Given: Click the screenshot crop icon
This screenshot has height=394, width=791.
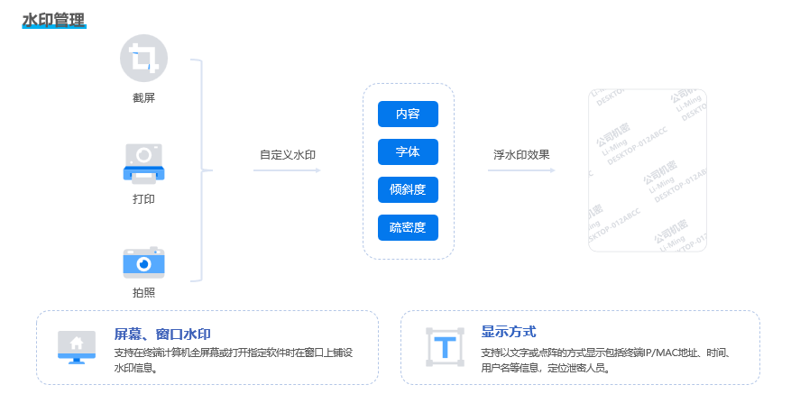Looking at the screenshot, I should [143, 58].
